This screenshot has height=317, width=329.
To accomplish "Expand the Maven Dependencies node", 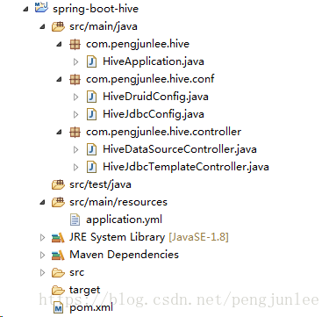I will 43,255.
